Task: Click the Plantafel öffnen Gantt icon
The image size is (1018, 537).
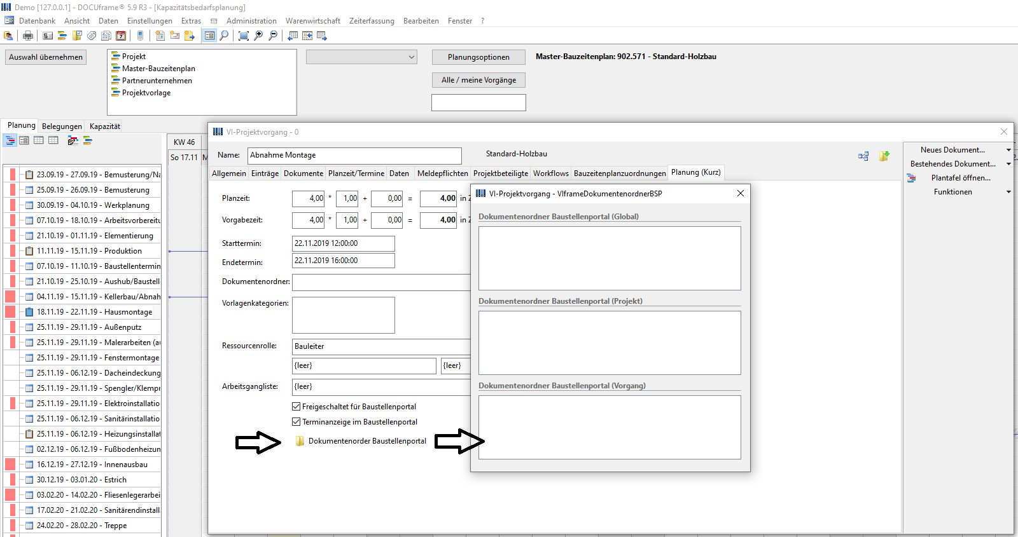Action: [x=912, y=178]
